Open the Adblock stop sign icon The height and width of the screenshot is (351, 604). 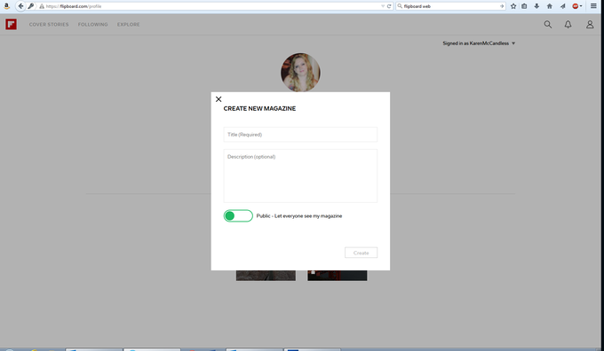(575, 6)
